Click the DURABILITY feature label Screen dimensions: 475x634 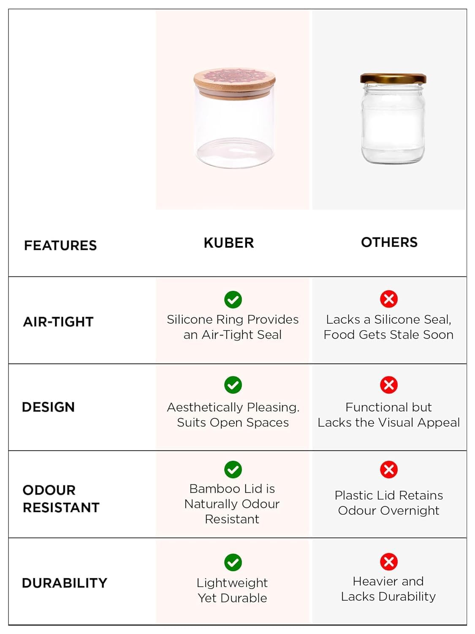65,583
